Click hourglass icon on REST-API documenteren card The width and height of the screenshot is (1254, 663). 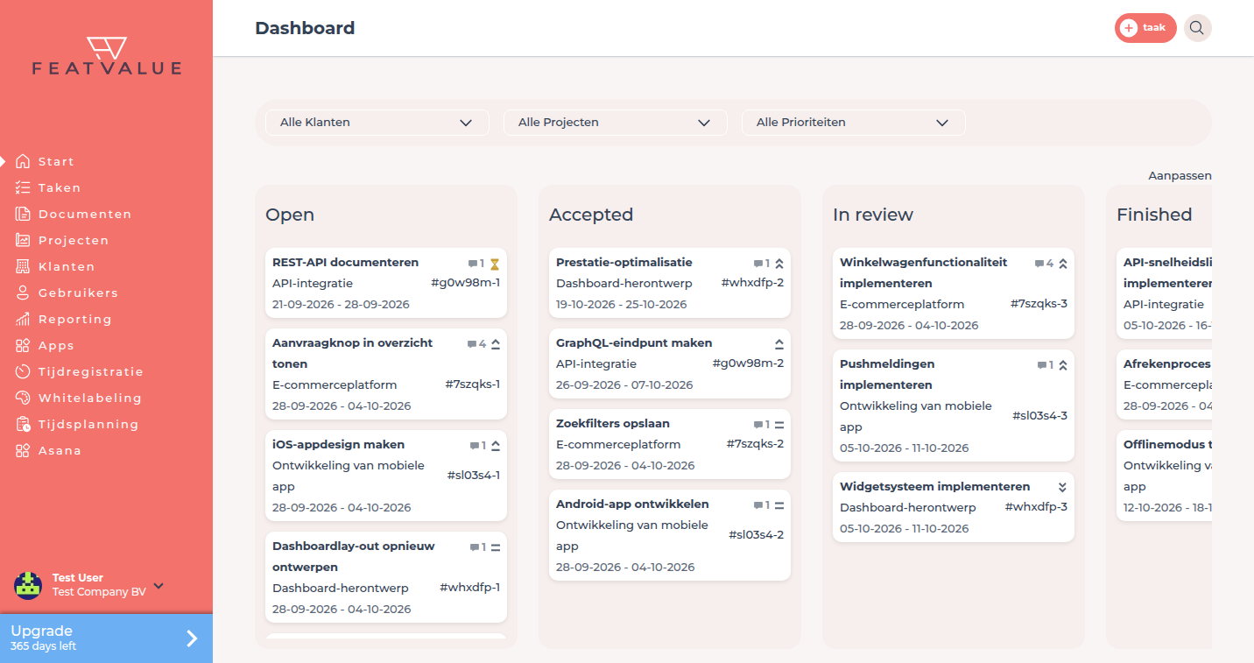point(495,263)
